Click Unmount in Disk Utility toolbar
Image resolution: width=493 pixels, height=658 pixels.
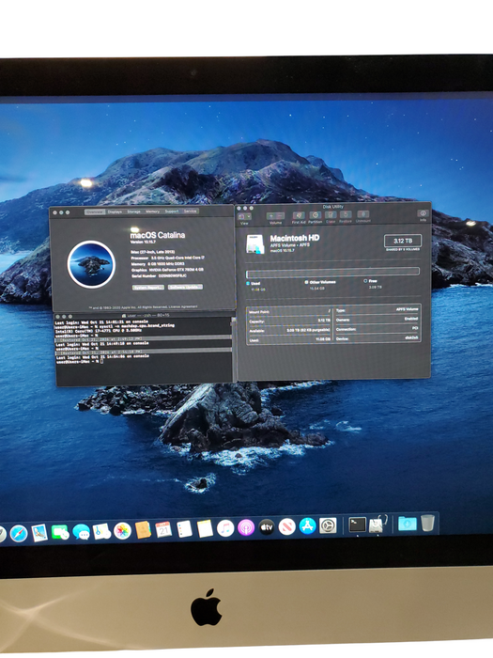tap(363, 216)
